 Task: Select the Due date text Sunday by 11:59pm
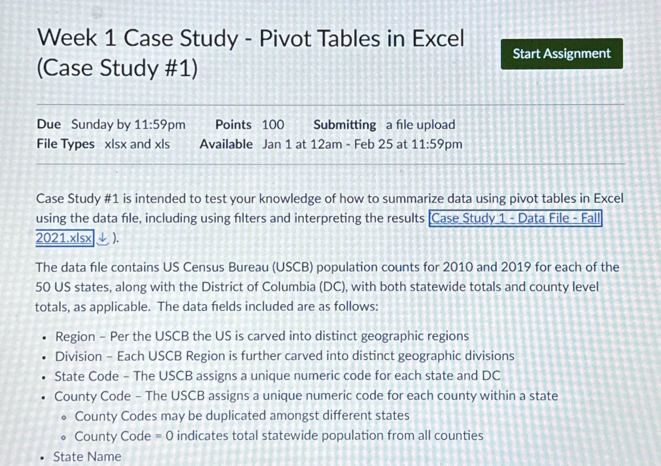128,124
